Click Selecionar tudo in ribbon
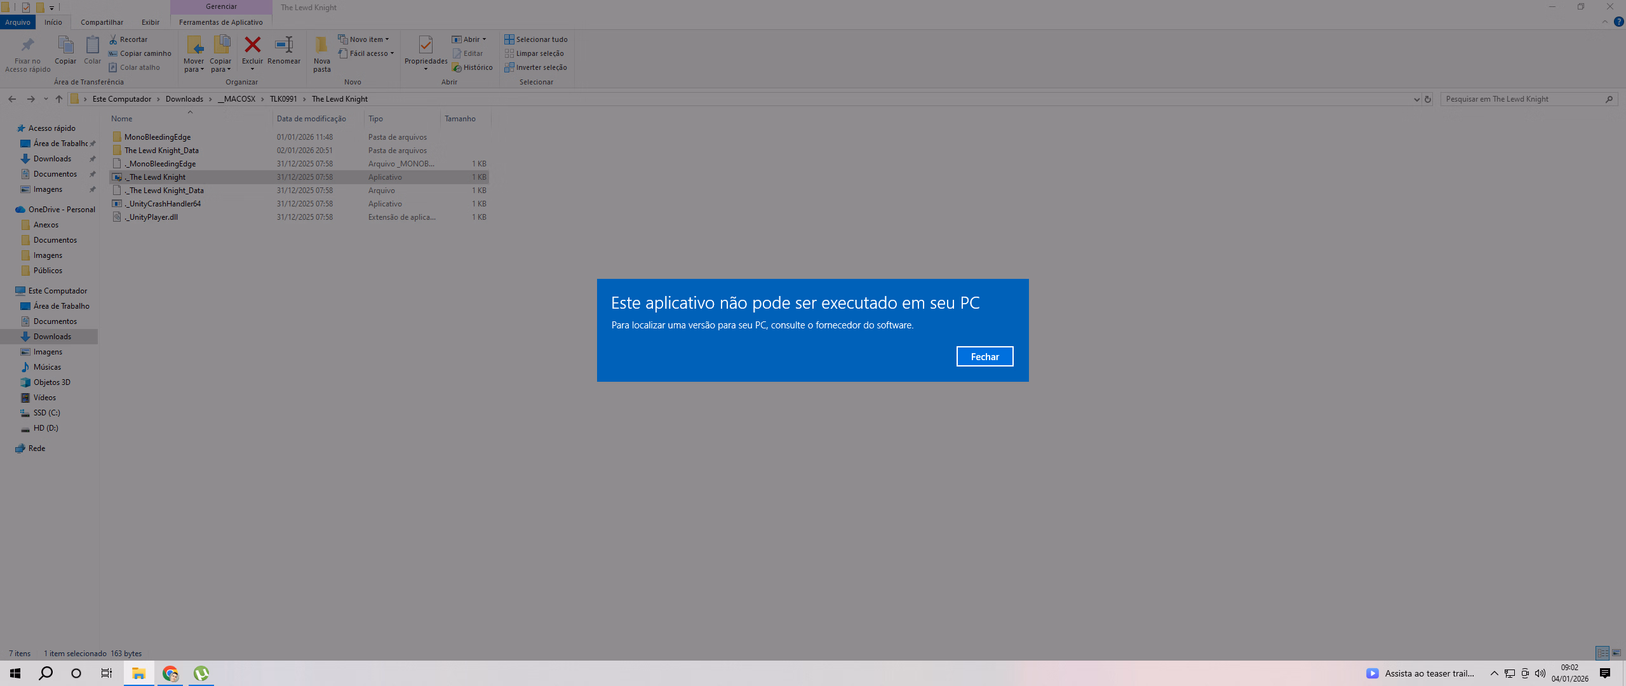Screen dimensions: 1626x686 535,39
